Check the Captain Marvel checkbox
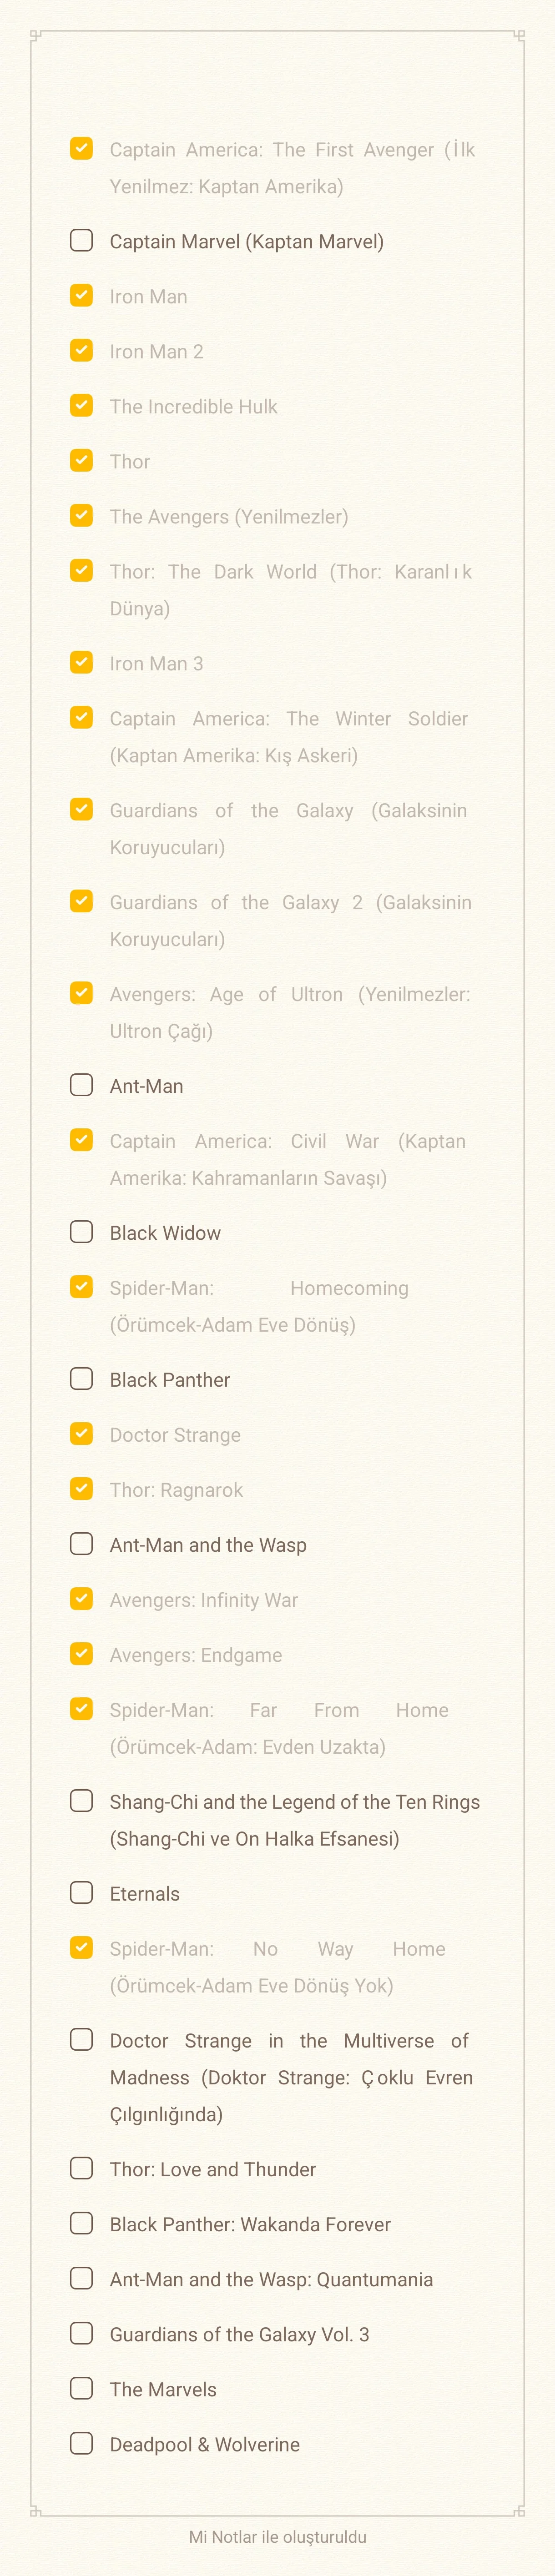This screenshot has width=555, height=2576. click(82, 241)
